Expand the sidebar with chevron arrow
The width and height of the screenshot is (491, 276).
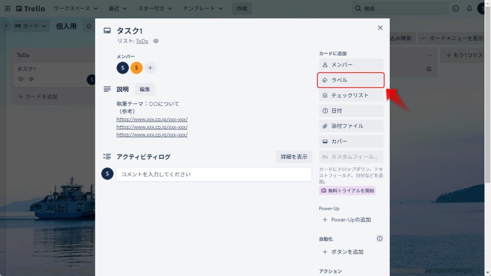coord(6,26)
